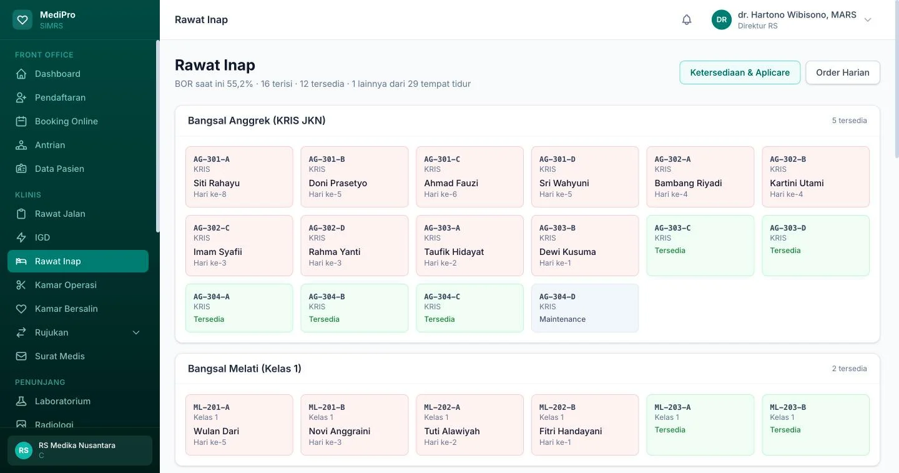Select Rawat Jalan from sidebar
Screen dimensions: 899x473
(78, 214)
